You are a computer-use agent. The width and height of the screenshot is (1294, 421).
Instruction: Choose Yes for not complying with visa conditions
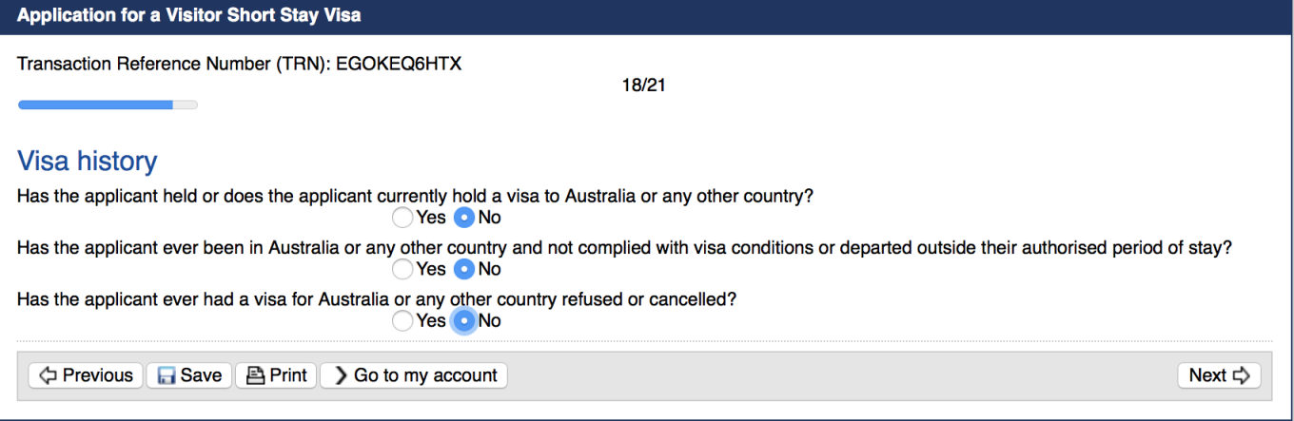coord(402,269)
